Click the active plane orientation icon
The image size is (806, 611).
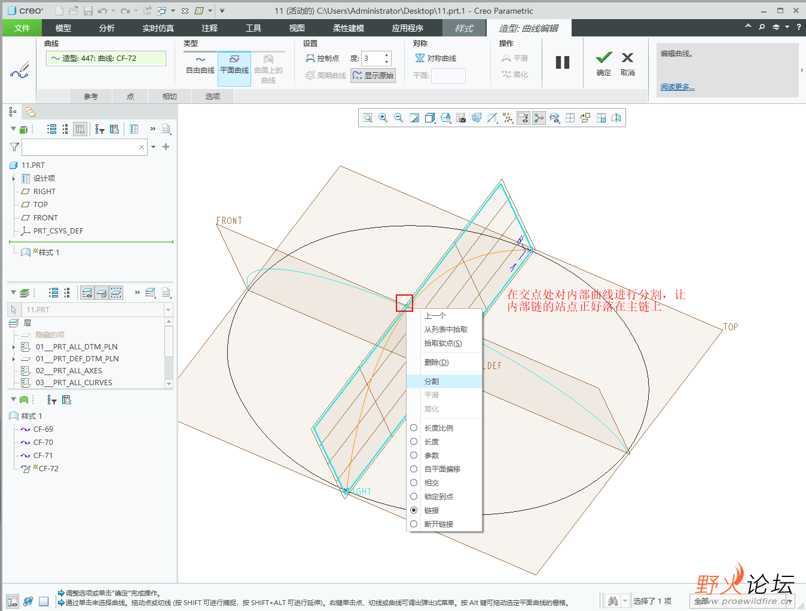click(x=585, y=118)
